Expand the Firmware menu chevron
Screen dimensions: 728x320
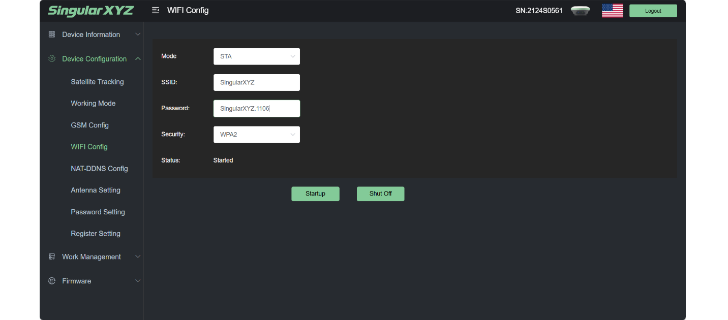(x=138, y=281)
